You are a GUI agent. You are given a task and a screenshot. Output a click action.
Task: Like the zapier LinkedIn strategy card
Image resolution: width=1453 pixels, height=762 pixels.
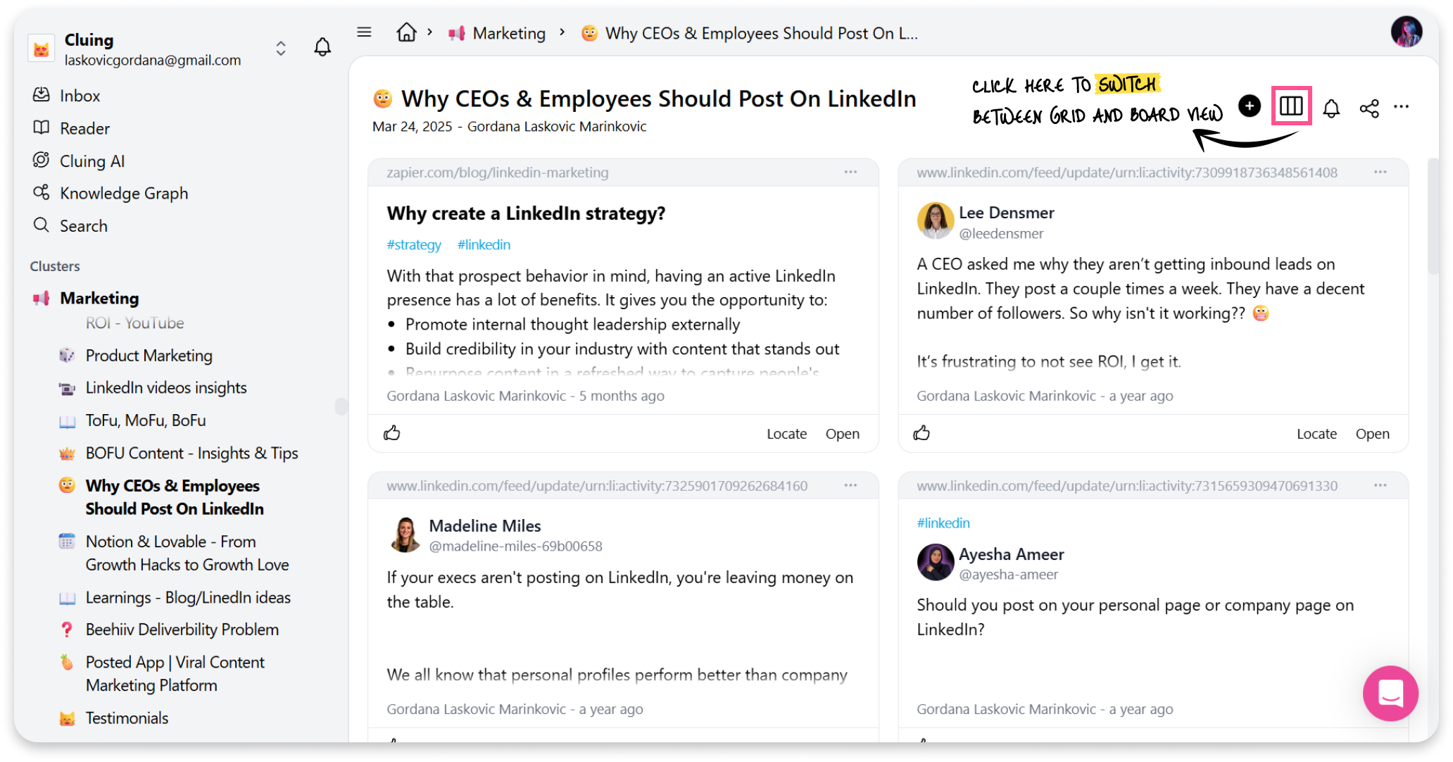click(392, 433)
